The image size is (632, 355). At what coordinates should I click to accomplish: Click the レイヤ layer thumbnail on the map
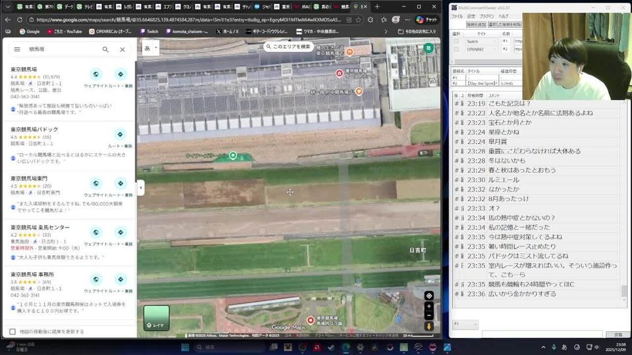pos(156,318)
